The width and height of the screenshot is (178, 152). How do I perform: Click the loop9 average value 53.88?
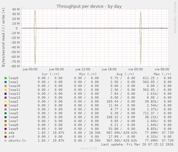[114, 129]
